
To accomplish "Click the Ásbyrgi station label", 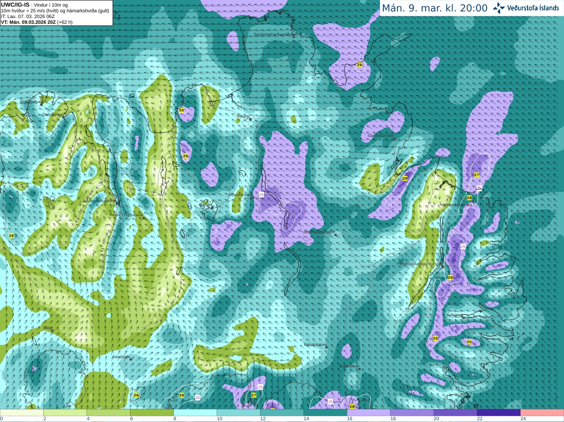I will 243,116.
